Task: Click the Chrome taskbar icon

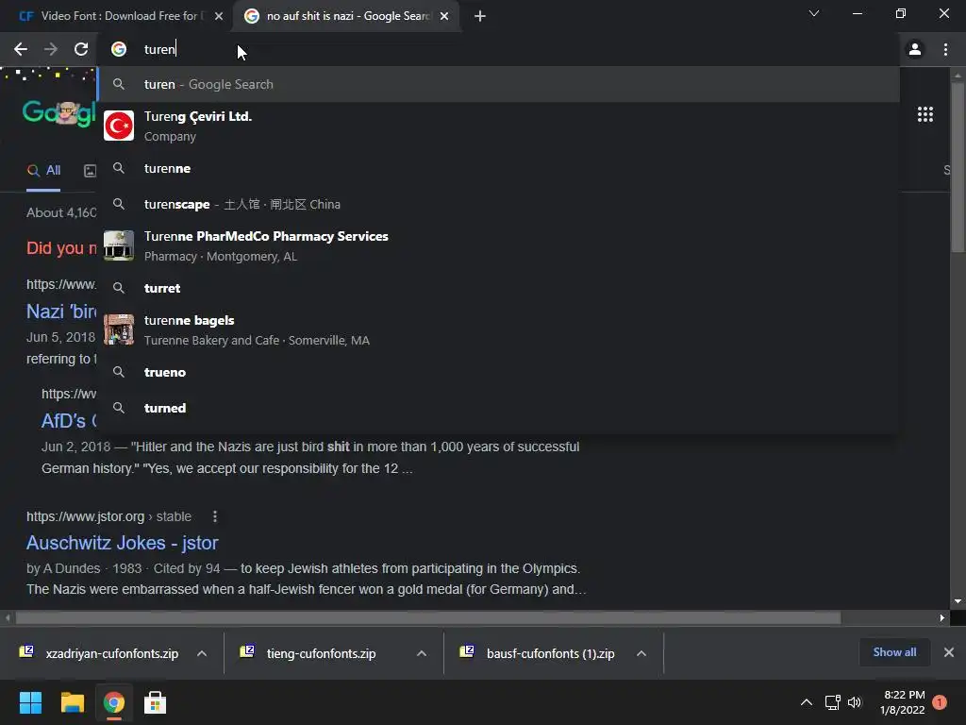Action: click(113, 702)
